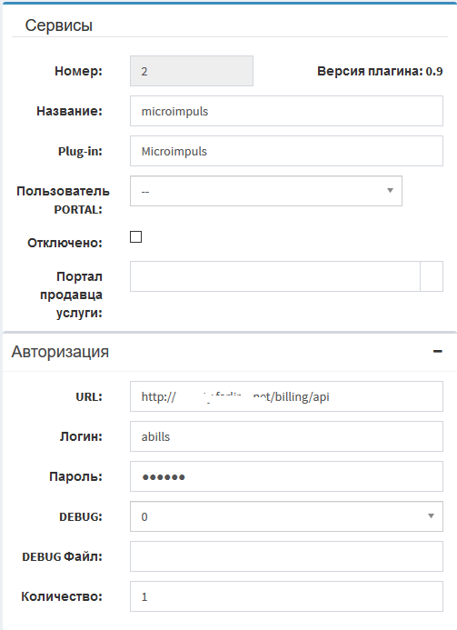
Task: Toggle the Отключено checkbox
Action: click(135, 237)
